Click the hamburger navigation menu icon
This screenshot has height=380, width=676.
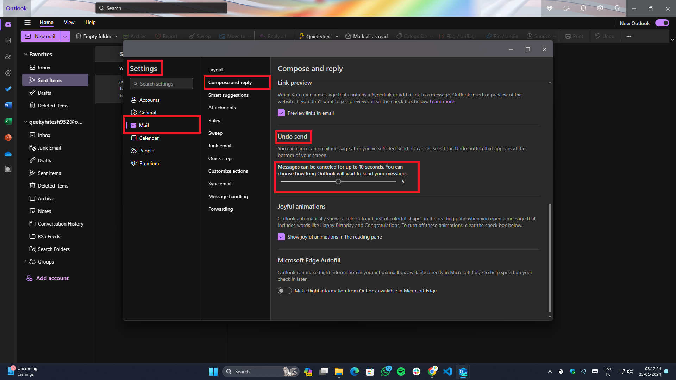point(27,23)
